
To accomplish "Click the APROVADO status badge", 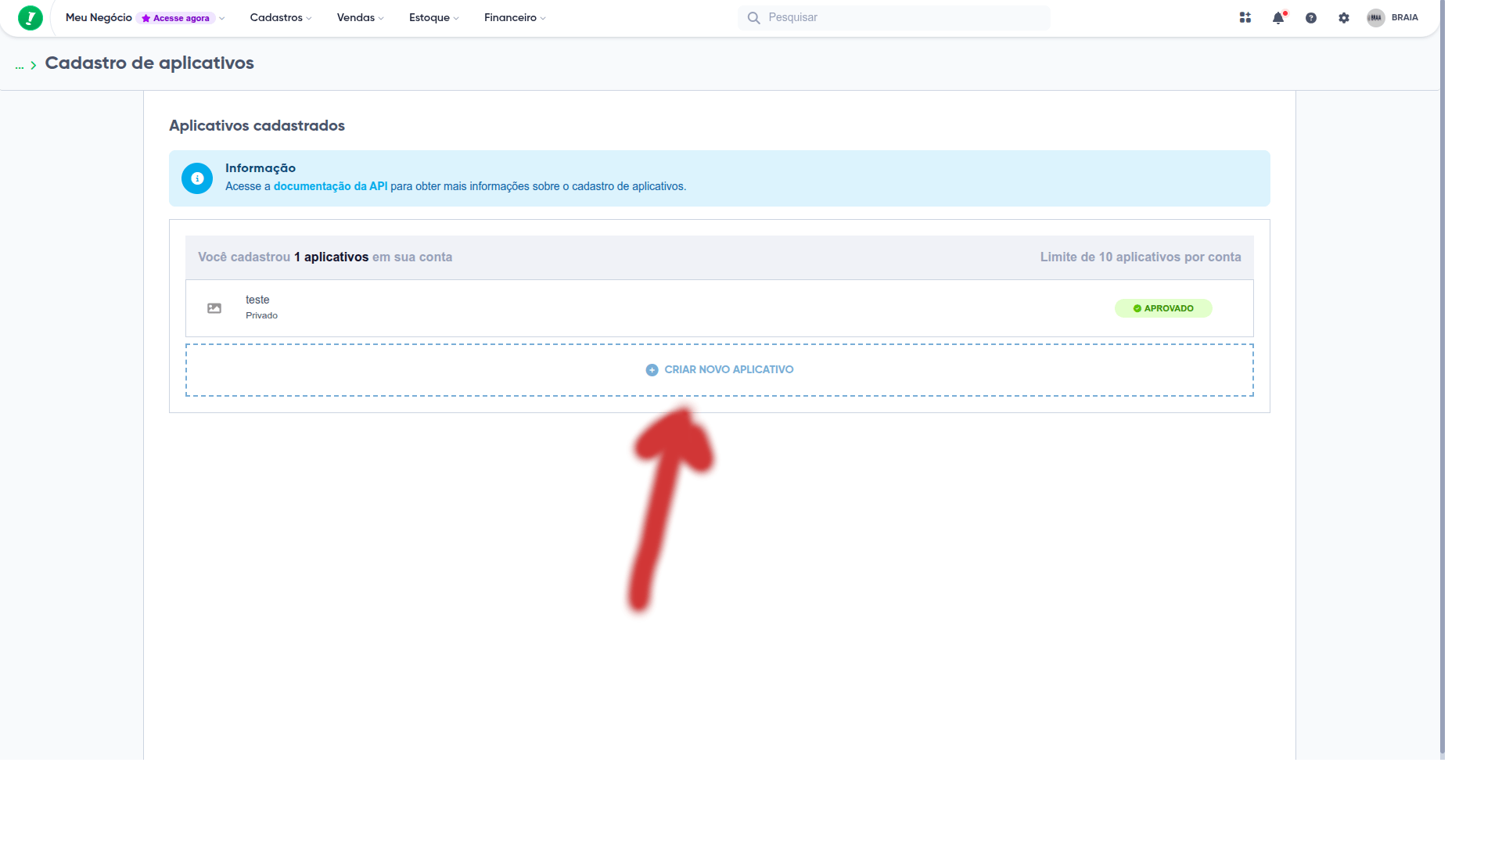I will point(1163,308).
